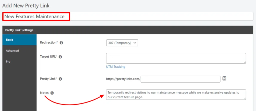Click inside the Notes text area
The image size is (256, 111).
[176, 95]
